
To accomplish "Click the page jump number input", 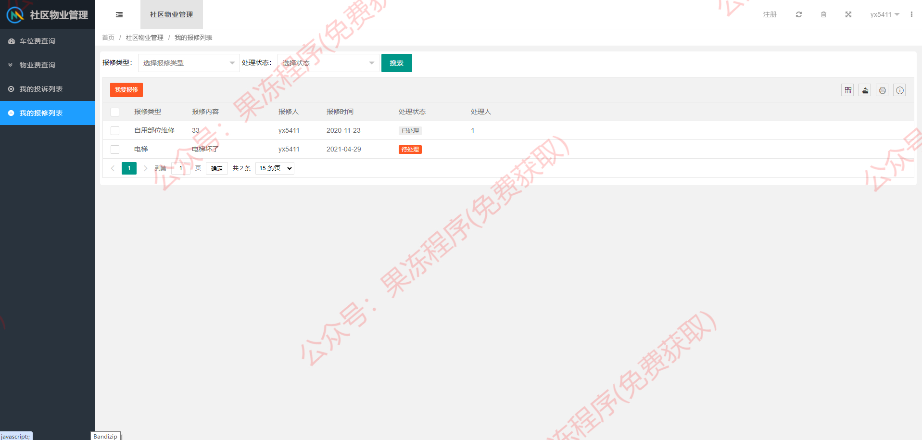I will 181,168.
